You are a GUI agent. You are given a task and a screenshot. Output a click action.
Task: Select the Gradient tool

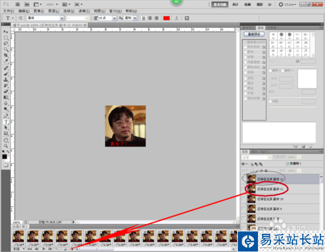pos(6,97)
